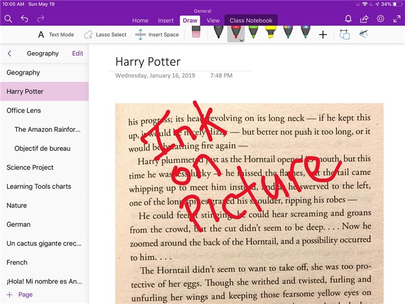Add a new pen with plus icon

point(323,35)
